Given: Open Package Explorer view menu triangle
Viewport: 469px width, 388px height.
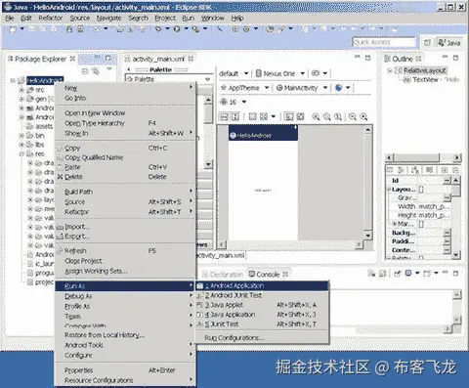Looking at the screenshot, I should 109,69.
